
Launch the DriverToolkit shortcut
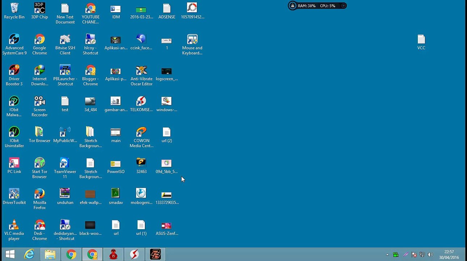[14, 196]
